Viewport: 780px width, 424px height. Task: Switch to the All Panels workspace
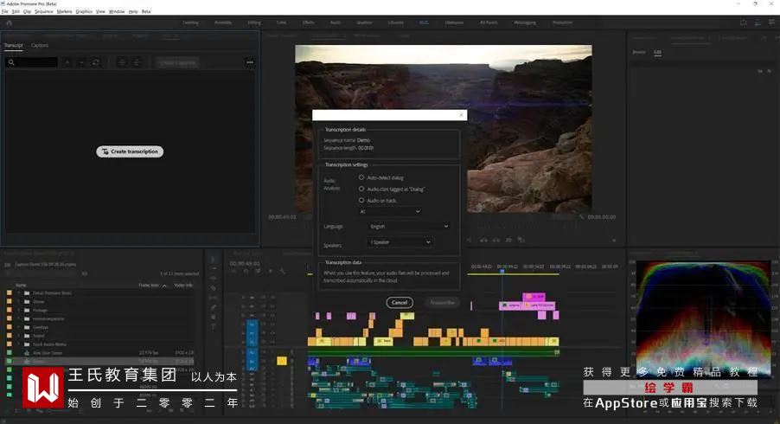click(x=489, y=22)
